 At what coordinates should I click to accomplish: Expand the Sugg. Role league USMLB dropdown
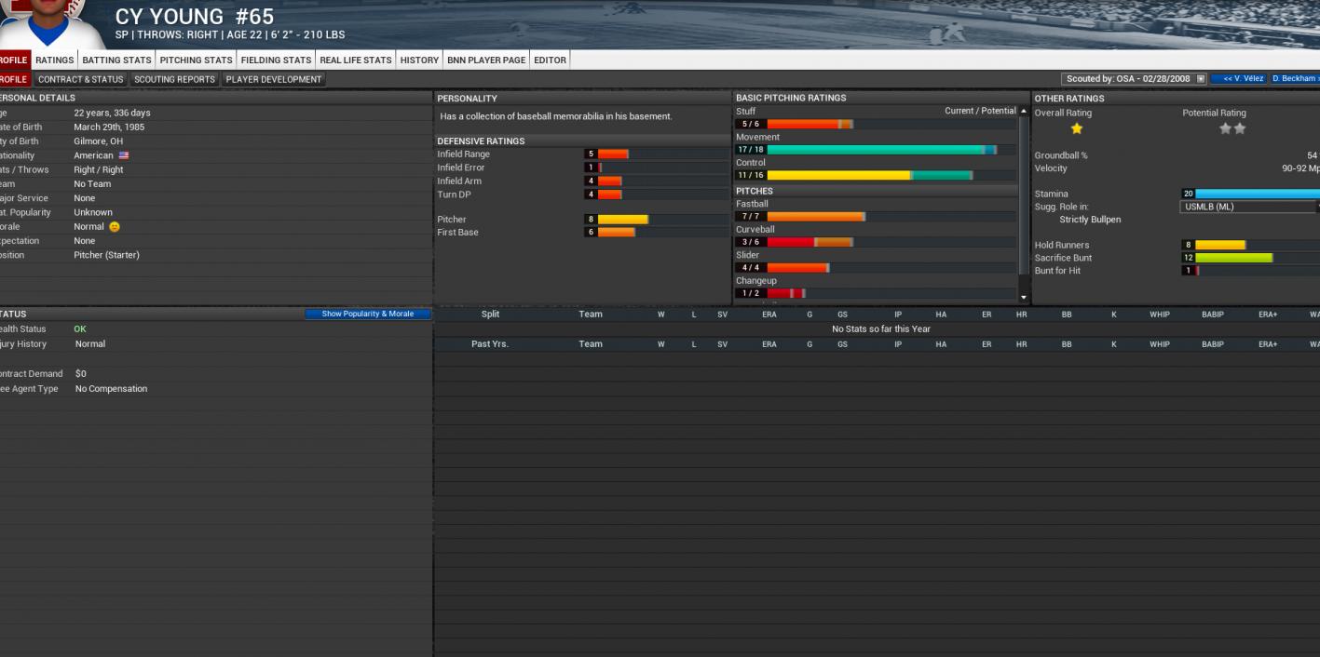click(x=1248, y=207)
